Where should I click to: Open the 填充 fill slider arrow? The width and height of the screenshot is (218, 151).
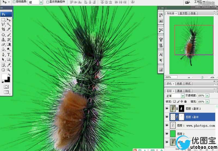click(x=207, y=102)
